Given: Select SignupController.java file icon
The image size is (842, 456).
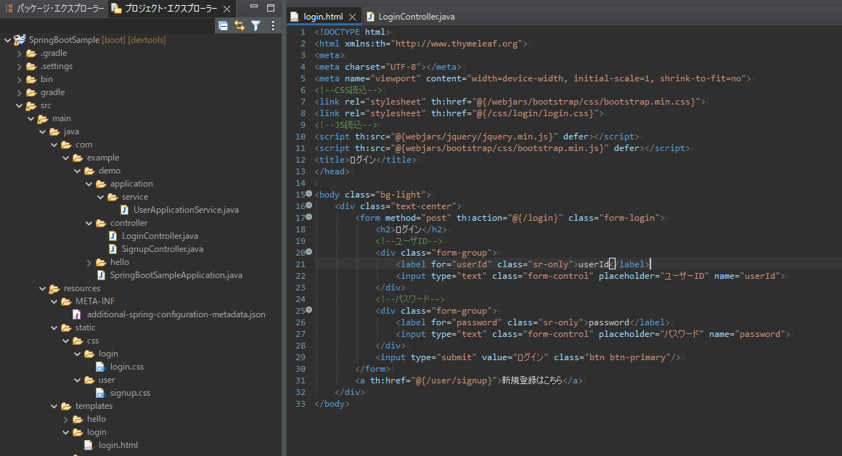Looking at the screenshot, I should [113, 249].
